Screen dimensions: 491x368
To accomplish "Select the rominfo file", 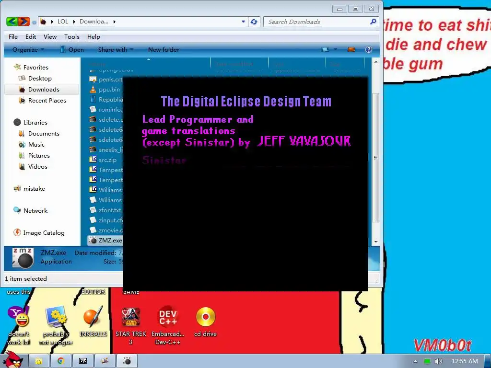I will 106,110.
